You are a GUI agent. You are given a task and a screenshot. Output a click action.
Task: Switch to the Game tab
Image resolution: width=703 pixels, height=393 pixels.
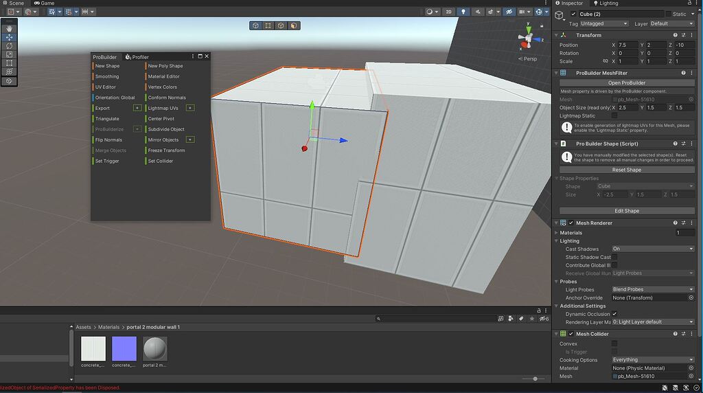coord(44,3)
